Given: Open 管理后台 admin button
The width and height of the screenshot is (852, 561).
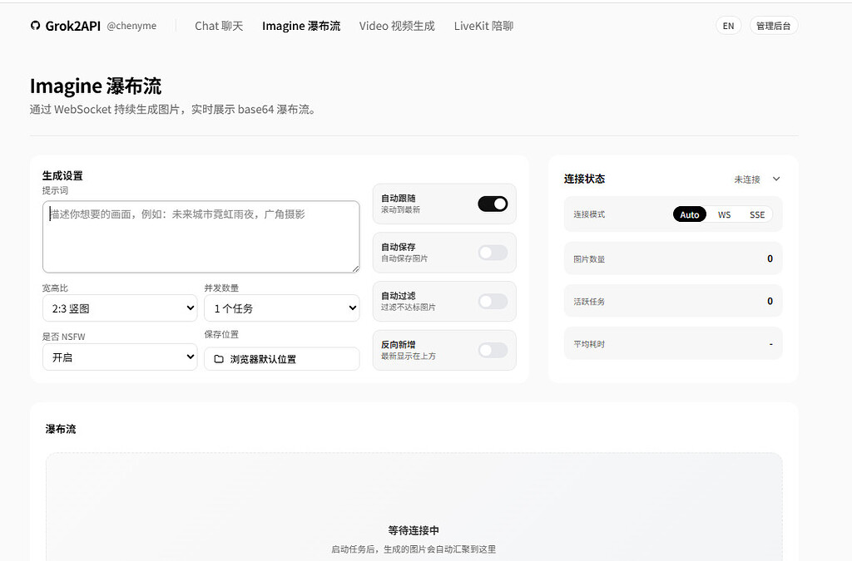Looking at the screenshot, I should [773, 26].
